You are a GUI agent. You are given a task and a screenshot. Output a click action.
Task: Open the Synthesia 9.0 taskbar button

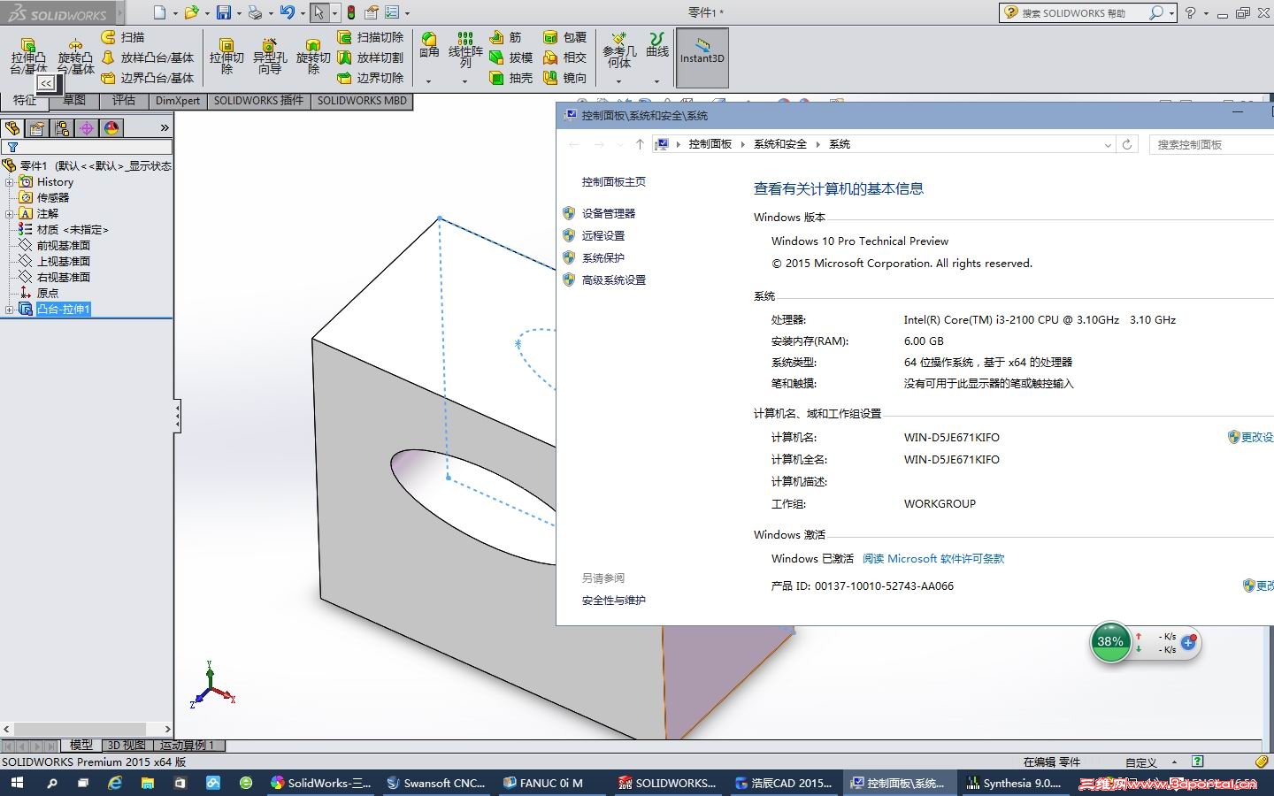click(1014, 783)
